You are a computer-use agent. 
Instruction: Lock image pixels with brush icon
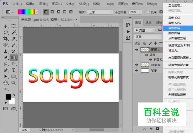coord(150,43)
